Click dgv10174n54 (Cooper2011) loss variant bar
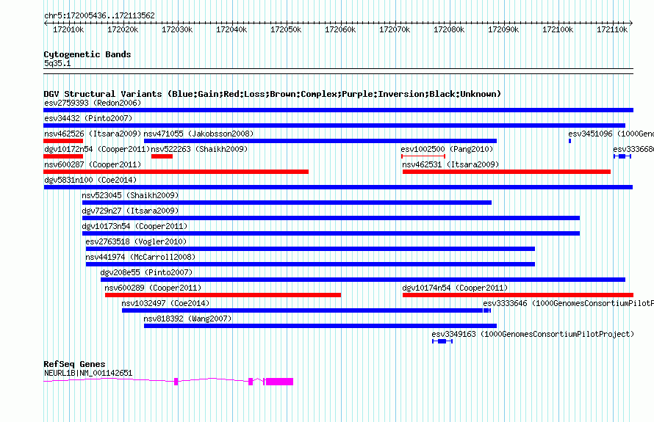The width and height of the screenshot is (654, 422). 518,295
